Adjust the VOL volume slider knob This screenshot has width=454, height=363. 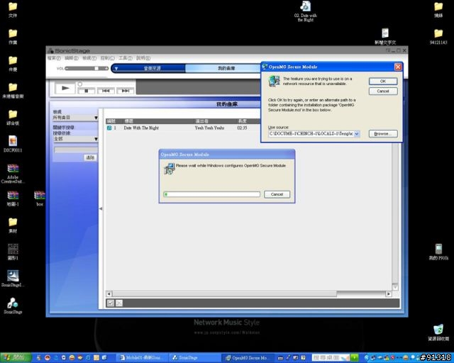tap(96, 68)
